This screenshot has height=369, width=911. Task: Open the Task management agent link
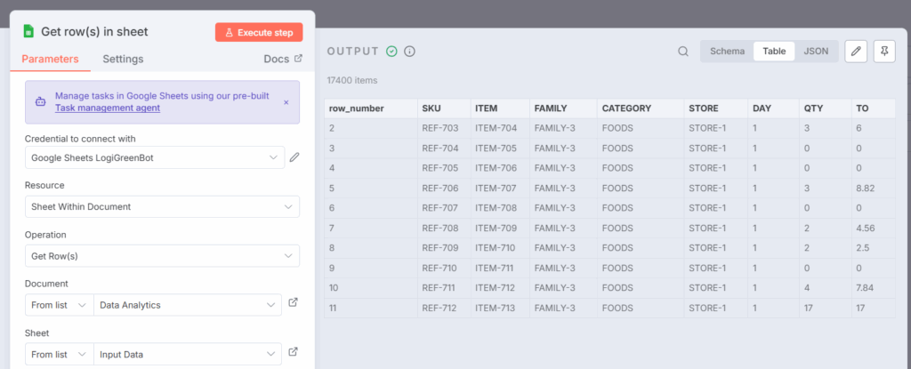108,108
